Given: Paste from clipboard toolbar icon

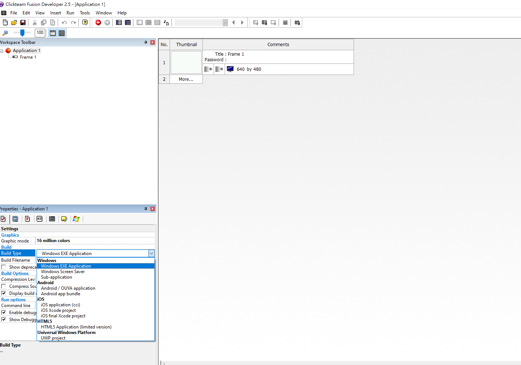Looking at the screenshot, I should pyautogui.click(x=52, y=23).
